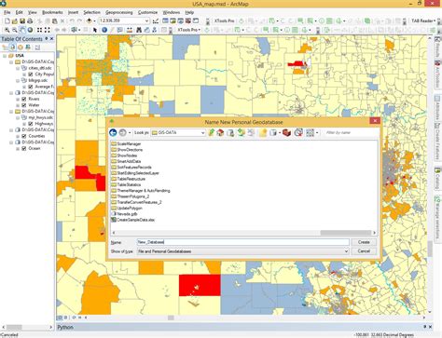Viewport: 442px width, 338px height.
Task: Click the Create button
Action: coord(364,242)
